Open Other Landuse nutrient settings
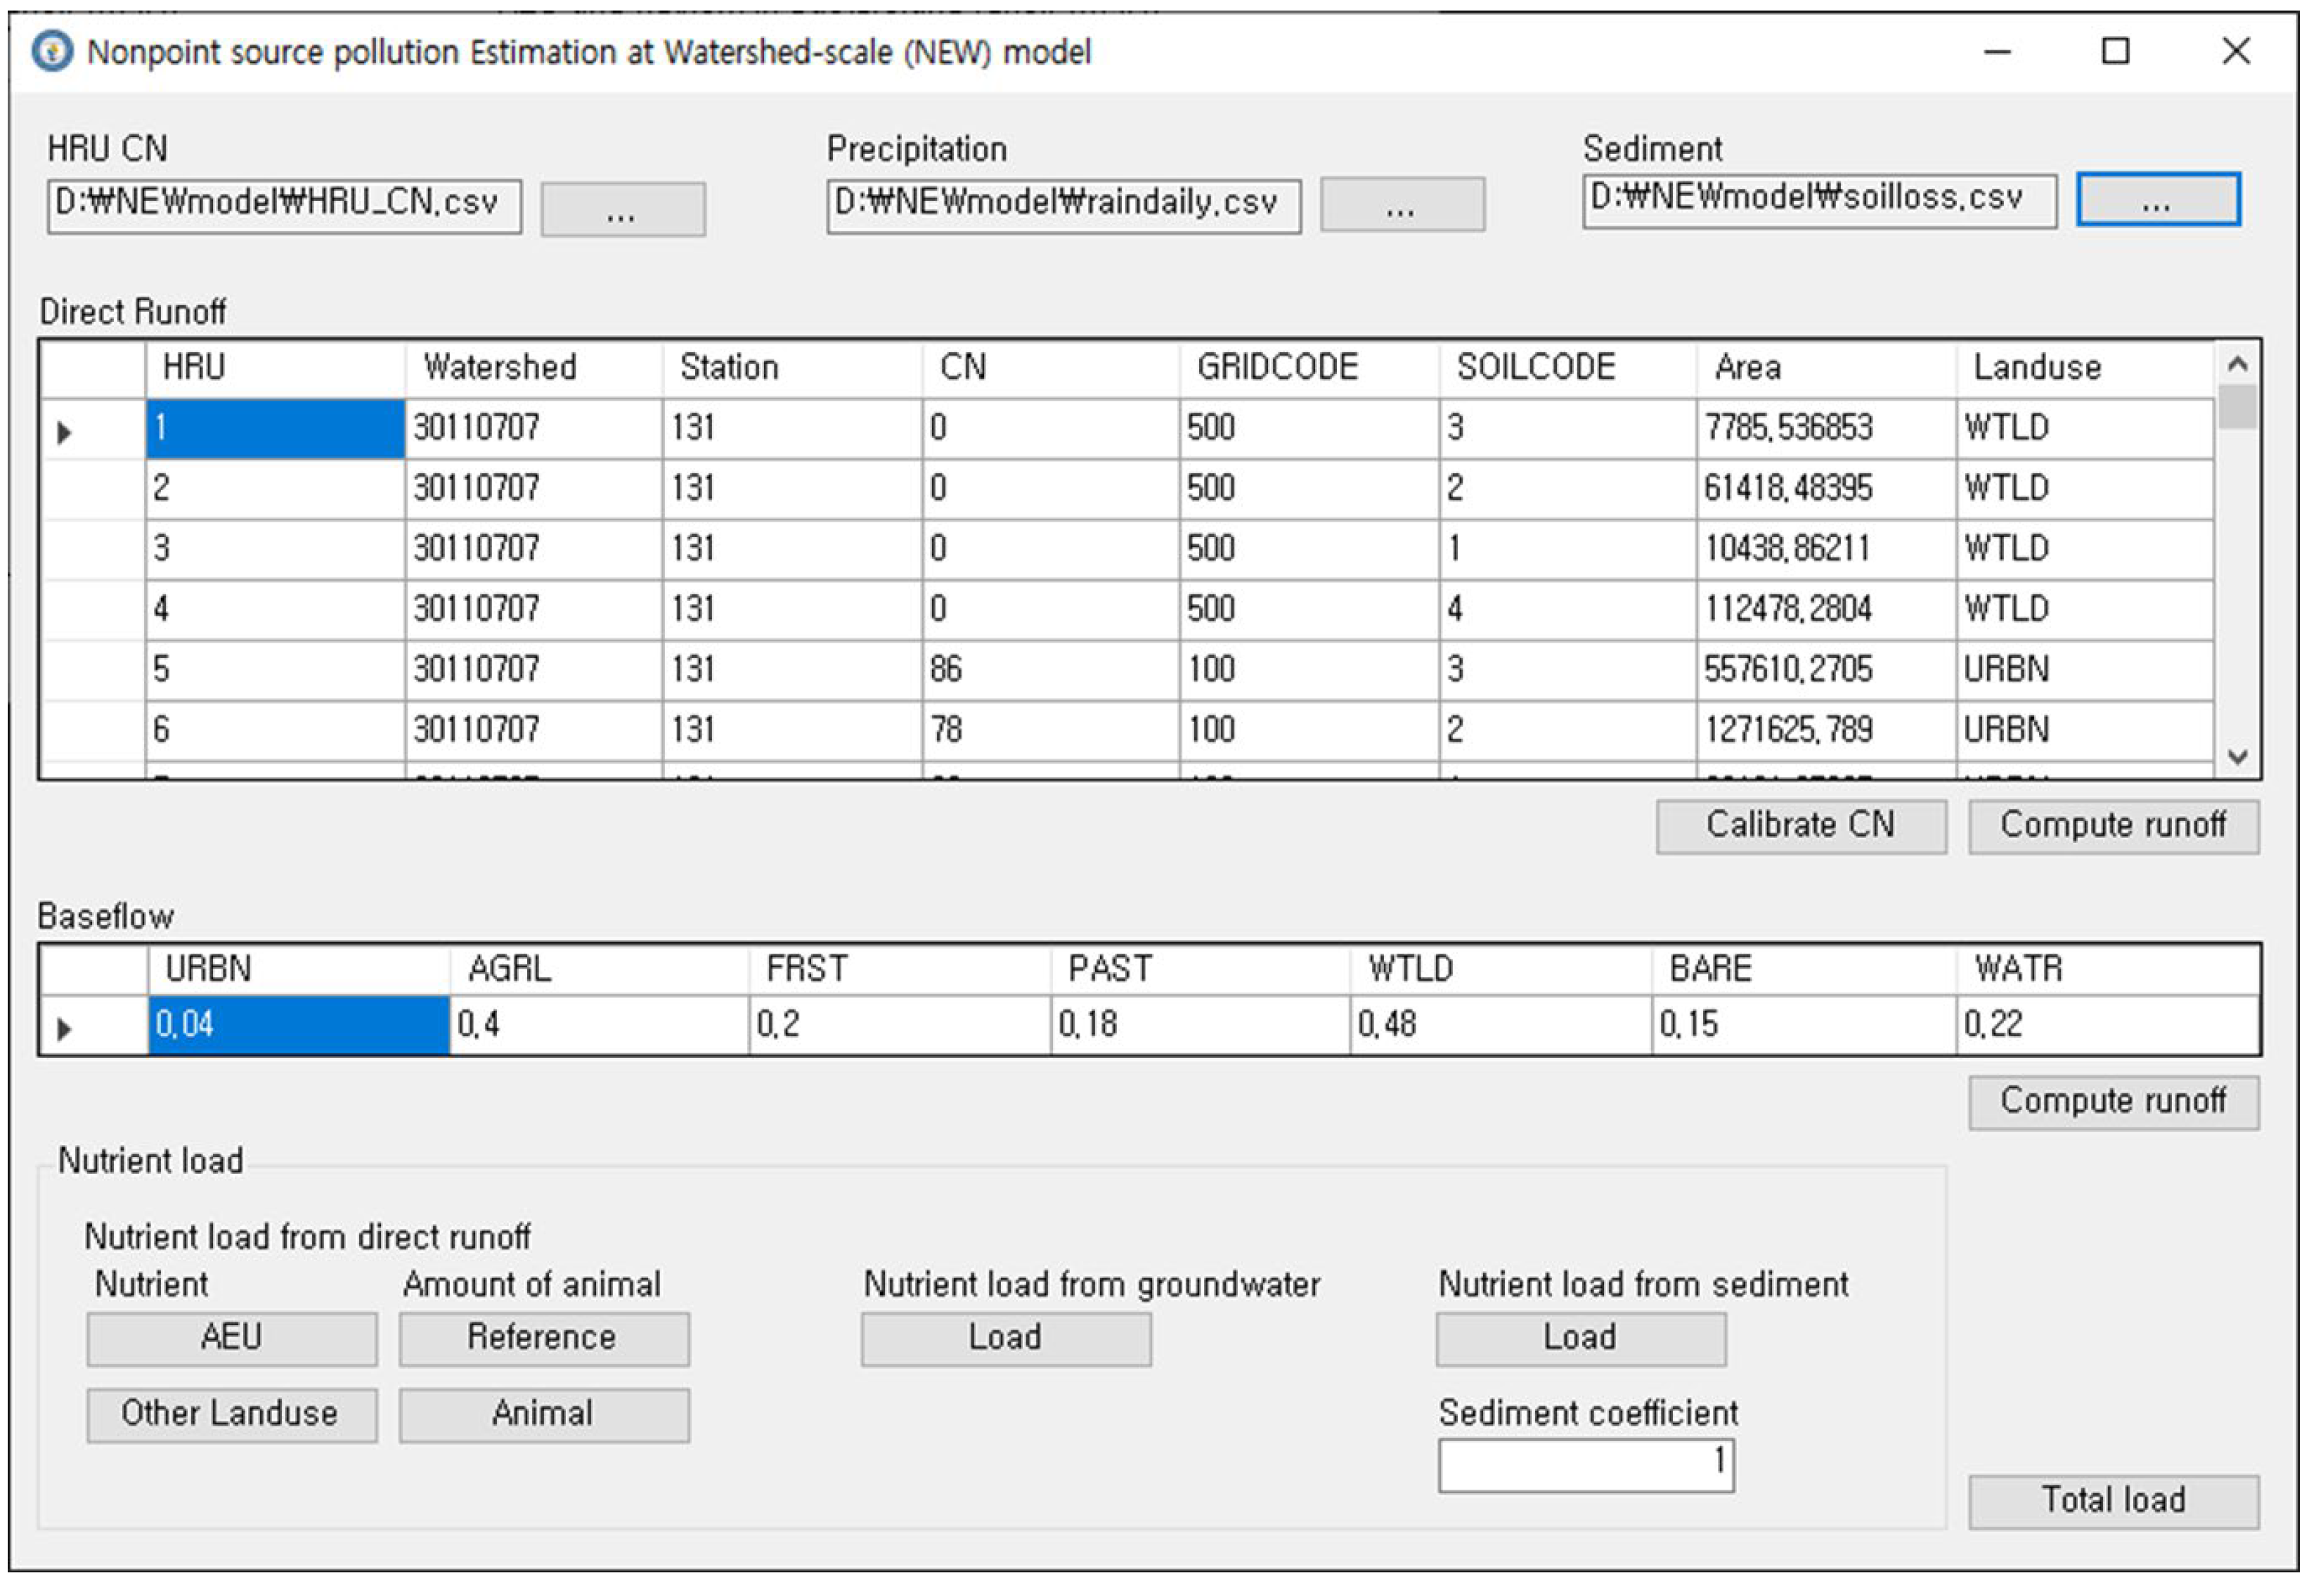The width and height of the screenshot is (2309, 1586). click(231, 1415)
